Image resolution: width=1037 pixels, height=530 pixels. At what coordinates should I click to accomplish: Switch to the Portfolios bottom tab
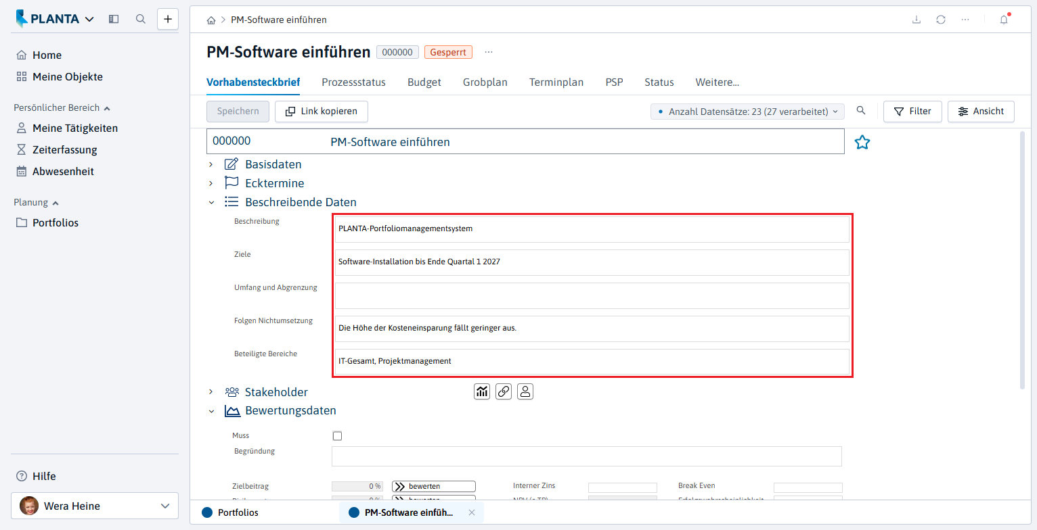tap(230, 512)
